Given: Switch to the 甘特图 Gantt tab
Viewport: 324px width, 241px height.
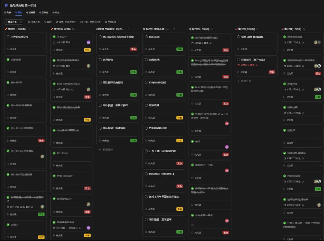Looking at the screenshot, I should point(31,12).
